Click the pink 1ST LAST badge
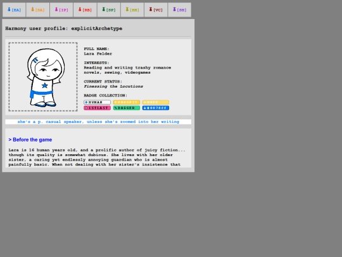Viewport: 342px width, 257px height. click(98, 108)
